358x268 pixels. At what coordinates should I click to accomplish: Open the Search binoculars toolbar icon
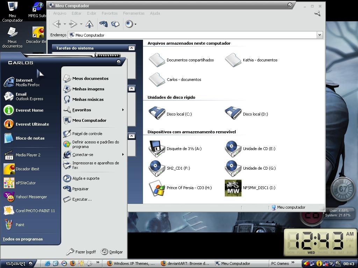tap(103, 24)
